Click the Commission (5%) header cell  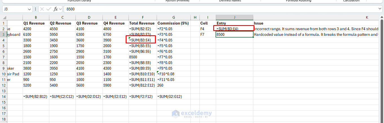pyautogui.click(x=174, y=23)
